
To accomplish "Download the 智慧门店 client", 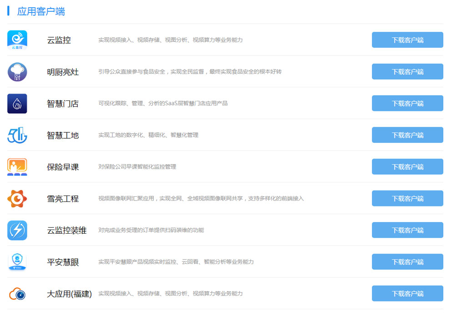I will (407, 104).
